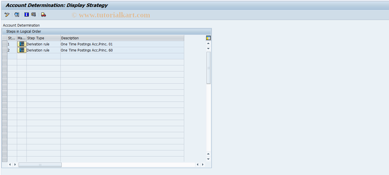This screenshot has width=389, height=175.
Task: Select row marker for step 1
Action: 5,44
